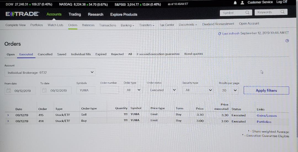The image size is (298, 152).
Task: Open the Accounts main menu
Action: [54, 14]
